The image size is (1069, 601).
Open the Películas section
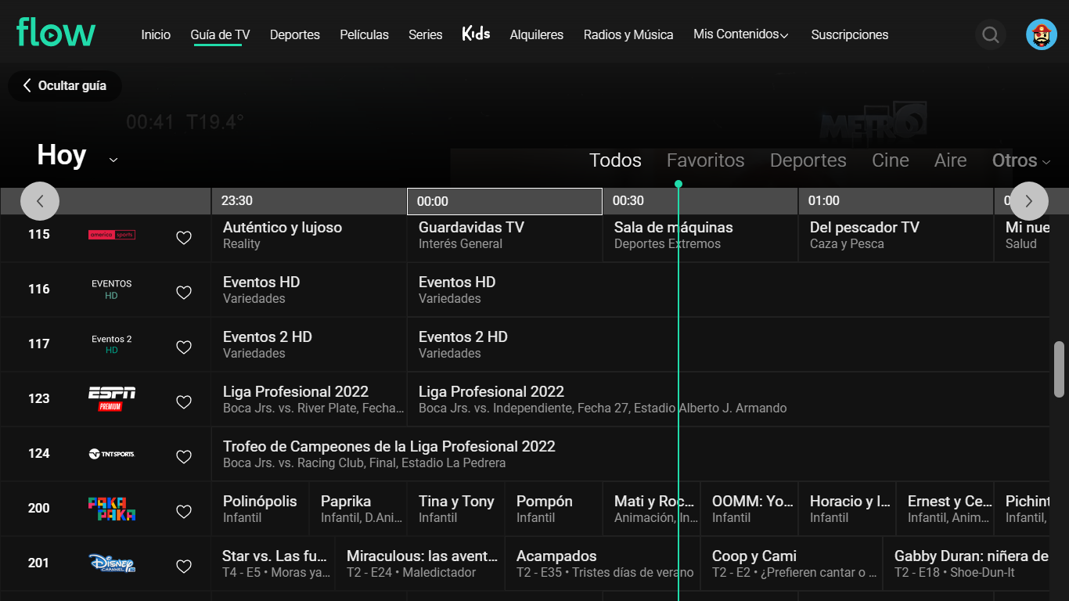pos(364,34)
